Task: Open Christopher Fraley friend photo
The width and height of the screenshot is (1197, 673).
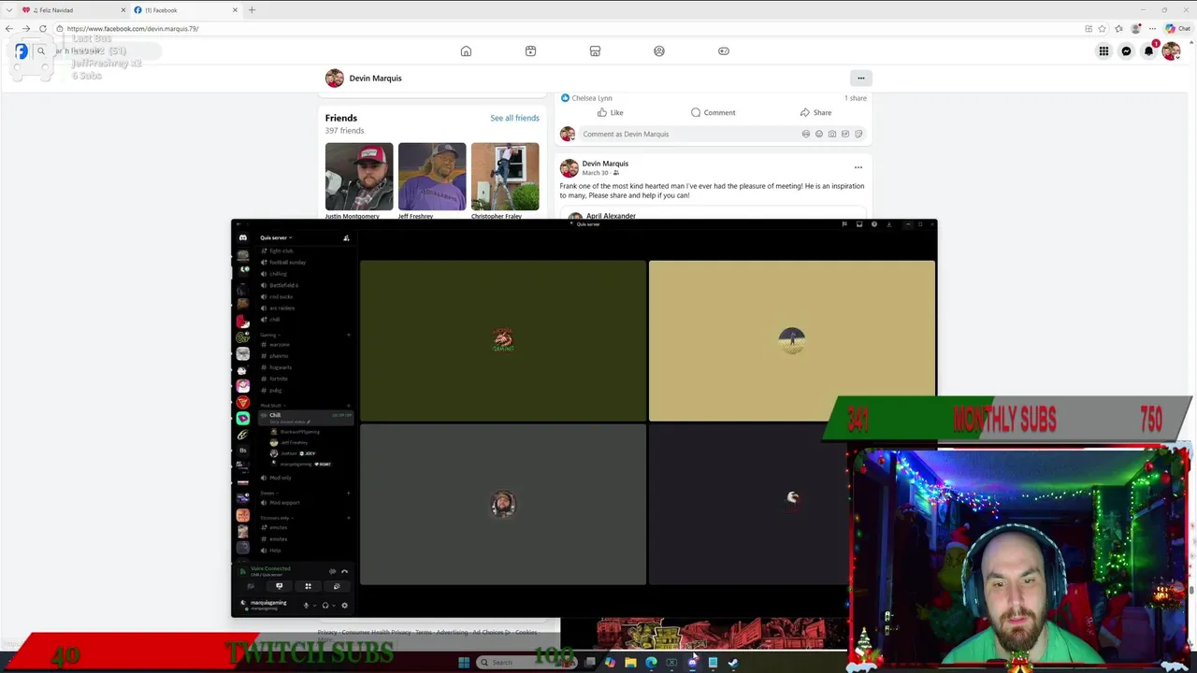Action: click(505, 177)
